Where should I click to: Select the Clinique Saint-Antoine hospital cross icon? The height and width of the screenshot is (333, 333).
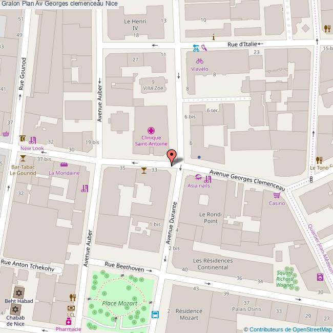pos(151,130)
